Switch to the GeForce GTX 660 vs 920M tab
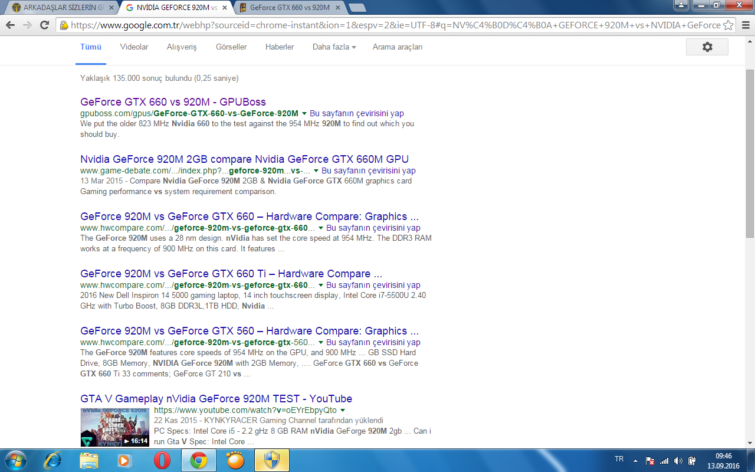 tap(289, 8)
